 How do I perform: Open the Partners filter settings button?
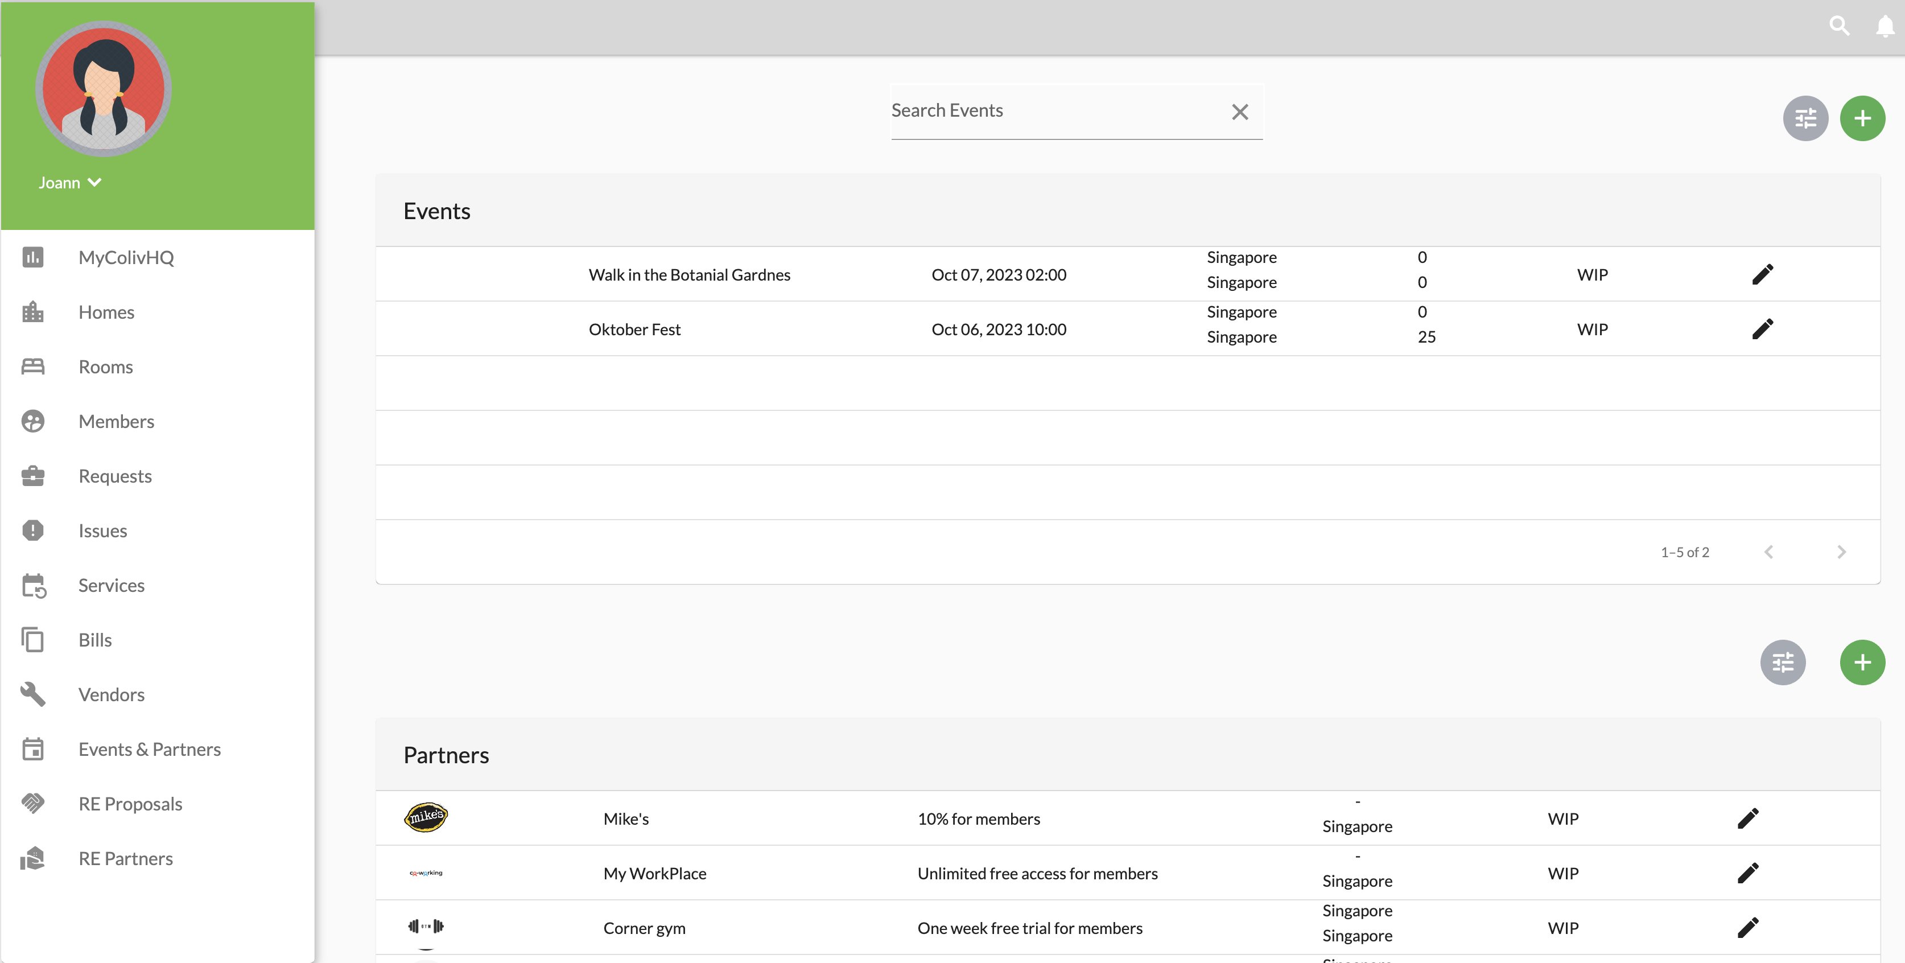coord(1782,662)
